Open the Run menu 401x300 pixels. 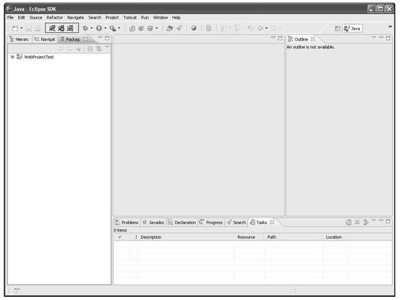click(145, 18)
